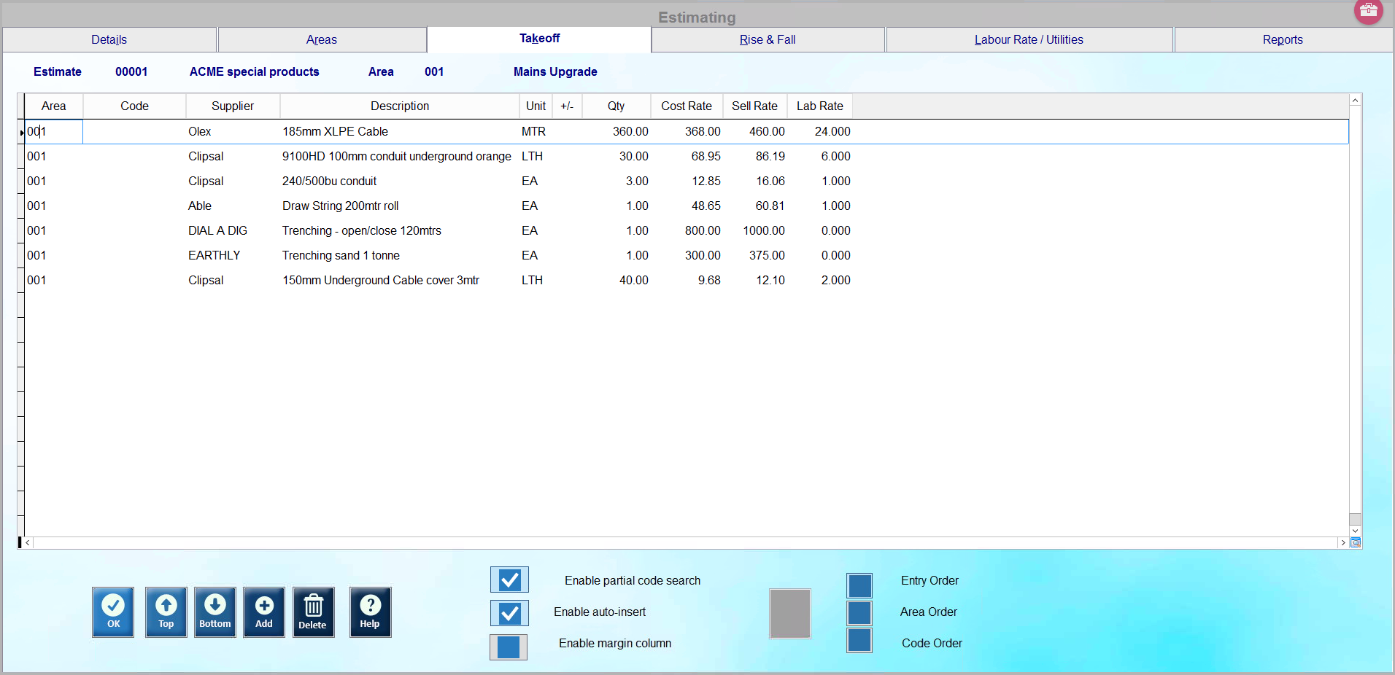Click the vertical scrollbar down arrow
Viewport: 1395px width, 675px height.
(x=1355, y=531)
